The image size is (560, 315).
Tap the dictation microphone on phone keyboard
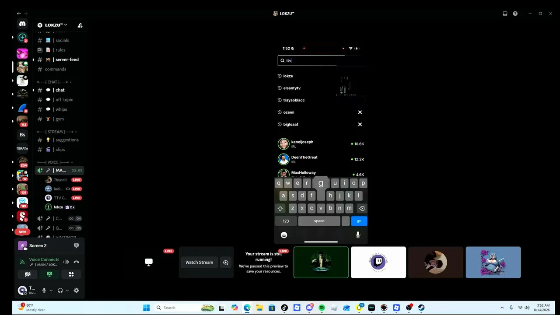pos(358,235)
